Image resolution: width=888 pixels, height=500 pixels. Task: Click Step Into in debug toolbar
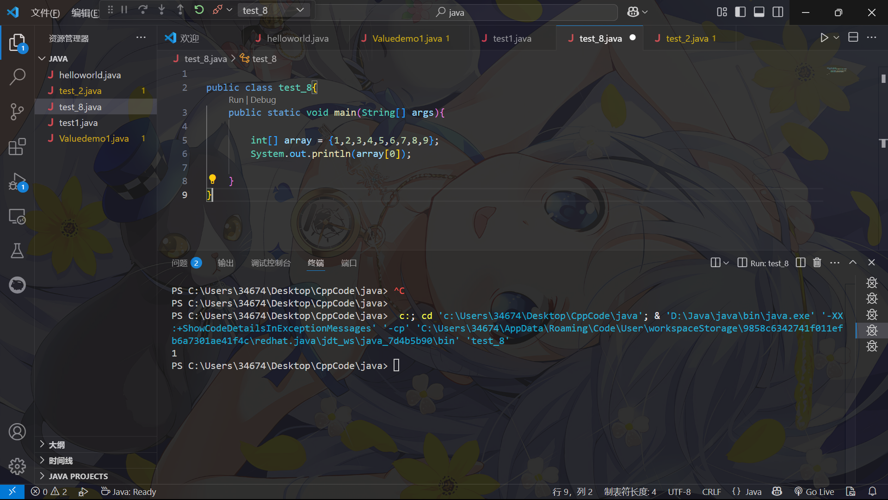(x=161, y=10)
